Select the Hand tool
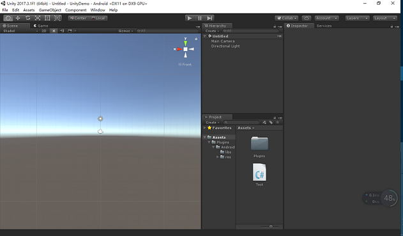Image resolution: width=403 pixels, height=236 pixels. coord(8,18)
